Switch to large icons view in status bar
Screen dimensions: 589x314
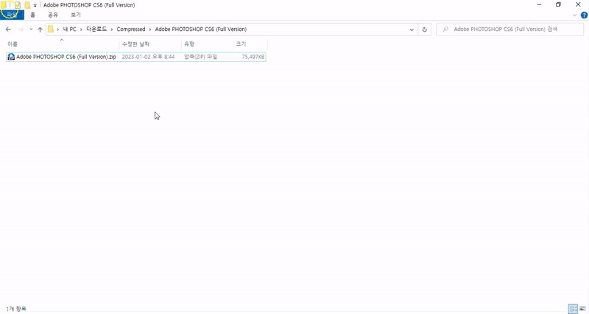(x=582, y=309)
